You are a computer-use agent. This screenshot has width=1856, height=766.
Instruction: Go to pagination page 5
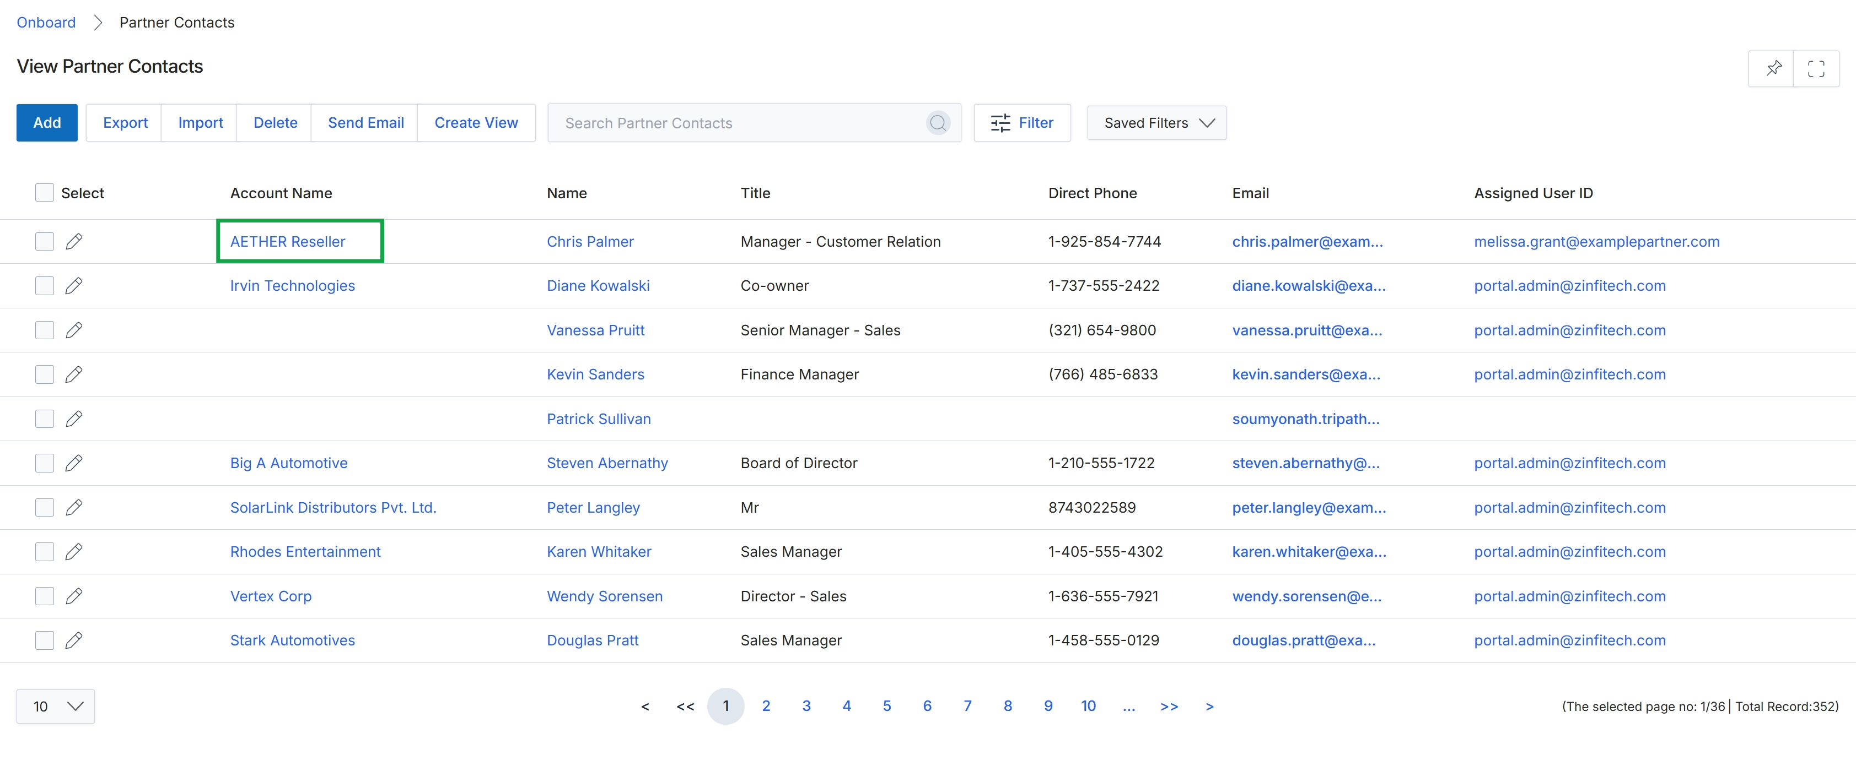[887, 706]
